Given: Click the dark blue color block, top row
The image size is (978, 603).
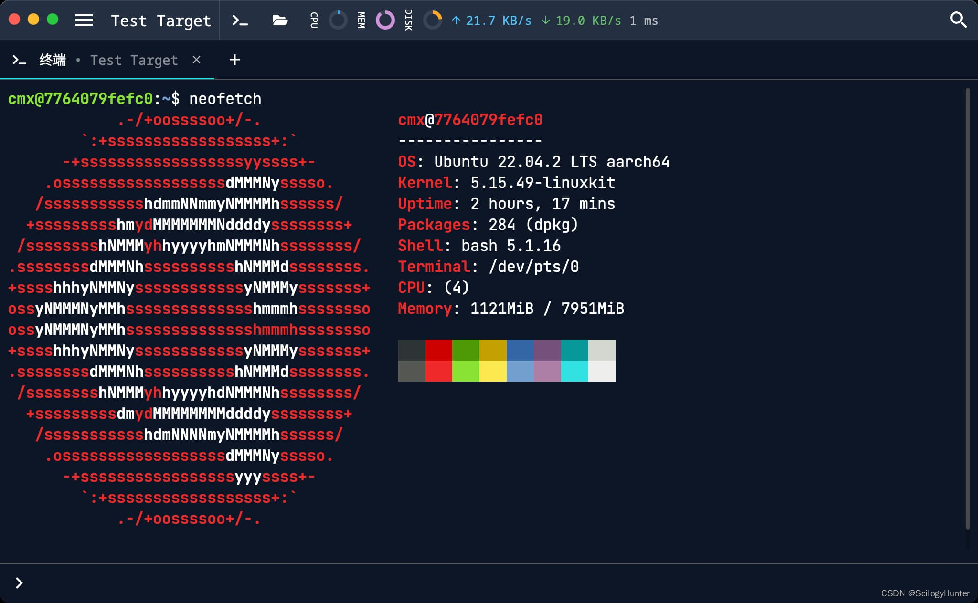Looking at the screenshot, I should [520, 350].
